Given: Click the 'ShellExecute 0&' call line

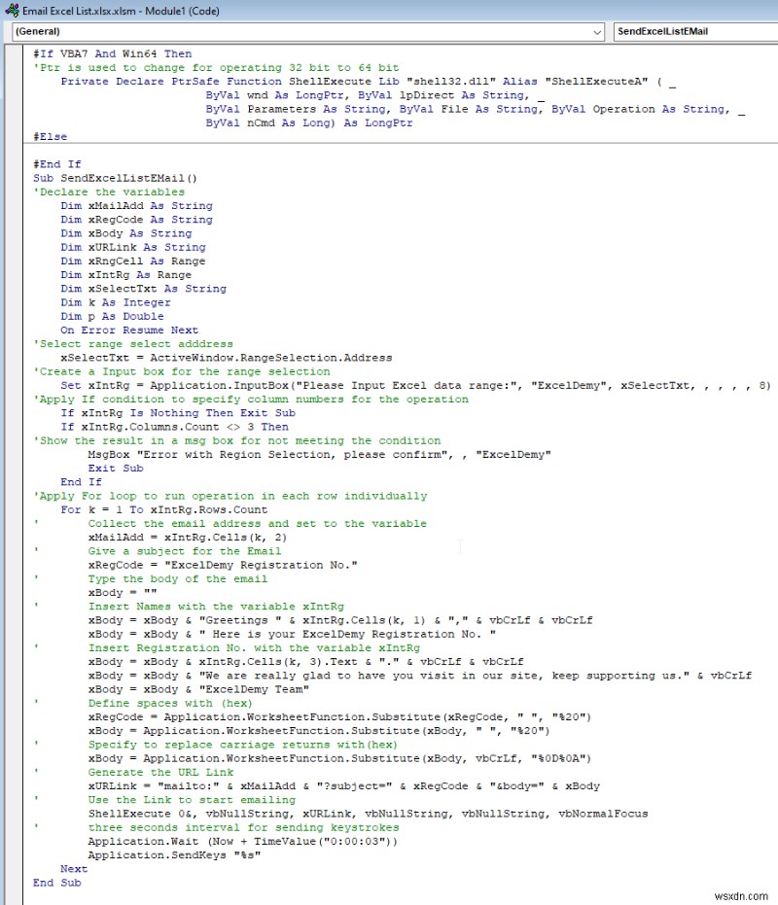Looking at the screenshot, I should (368, 813).
